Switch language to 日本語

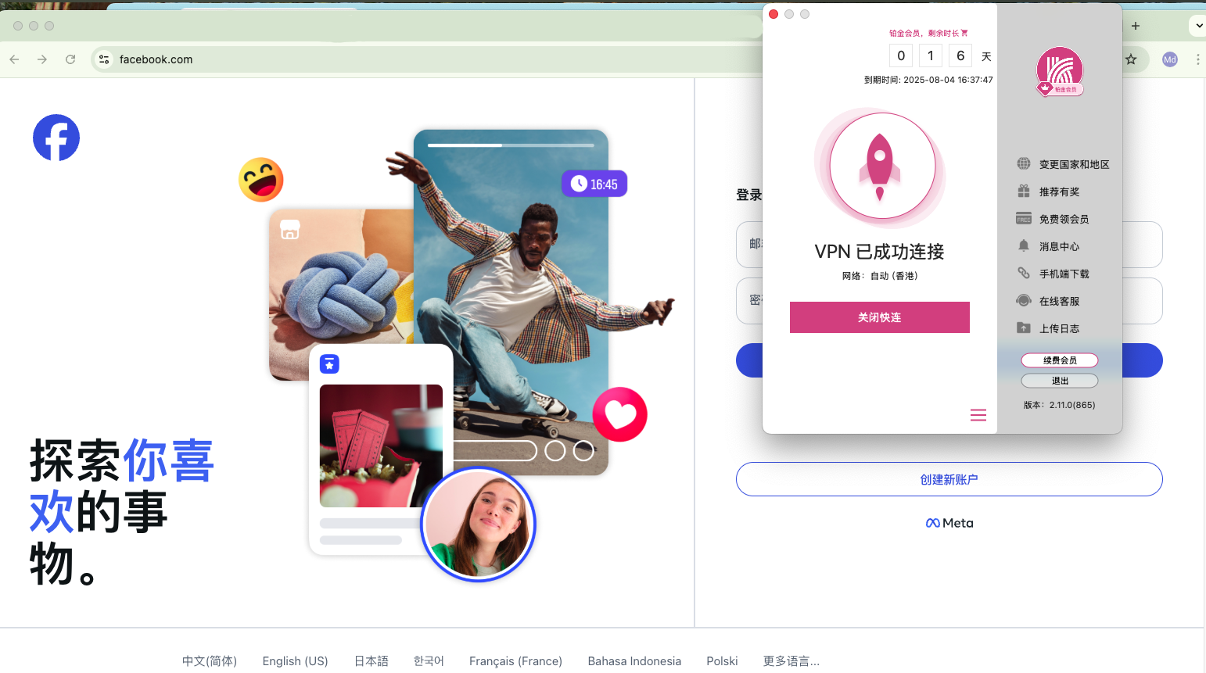pyautogui.click(x=371, y=661)
